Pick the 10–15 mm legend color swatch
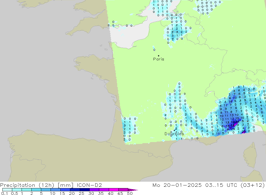This screenshot has height=195, width=266. tap(56, 190)
